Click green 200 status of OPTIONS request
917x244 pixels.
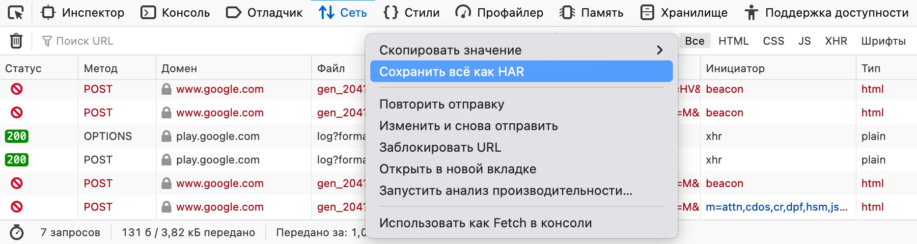click(x=17, y=136)
